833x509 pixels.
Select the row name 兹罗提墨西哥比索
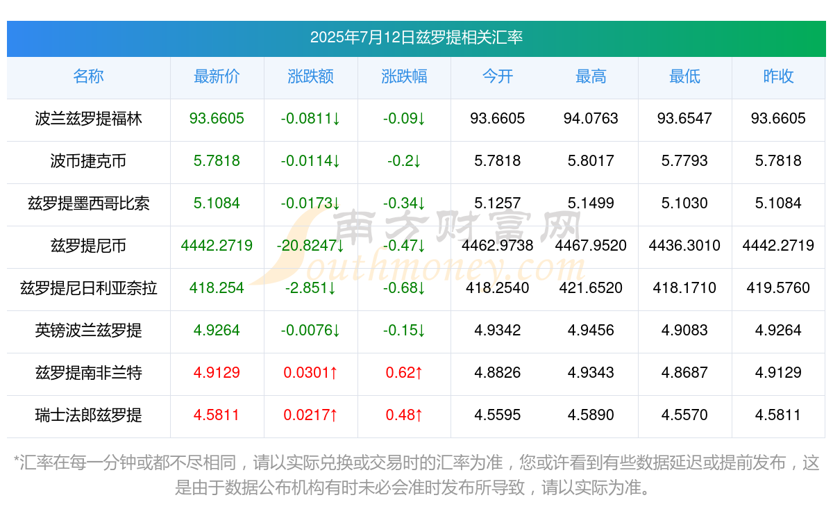(88, 203)
